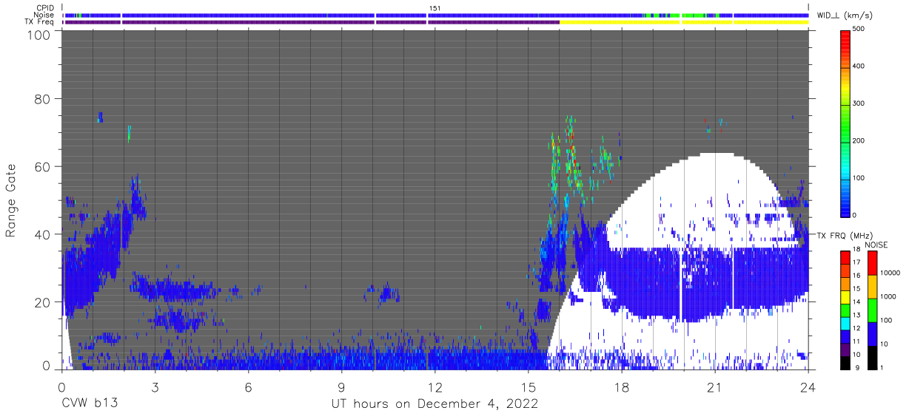
Task: Click UT hour tick label 18
Action: pos(621,386)
